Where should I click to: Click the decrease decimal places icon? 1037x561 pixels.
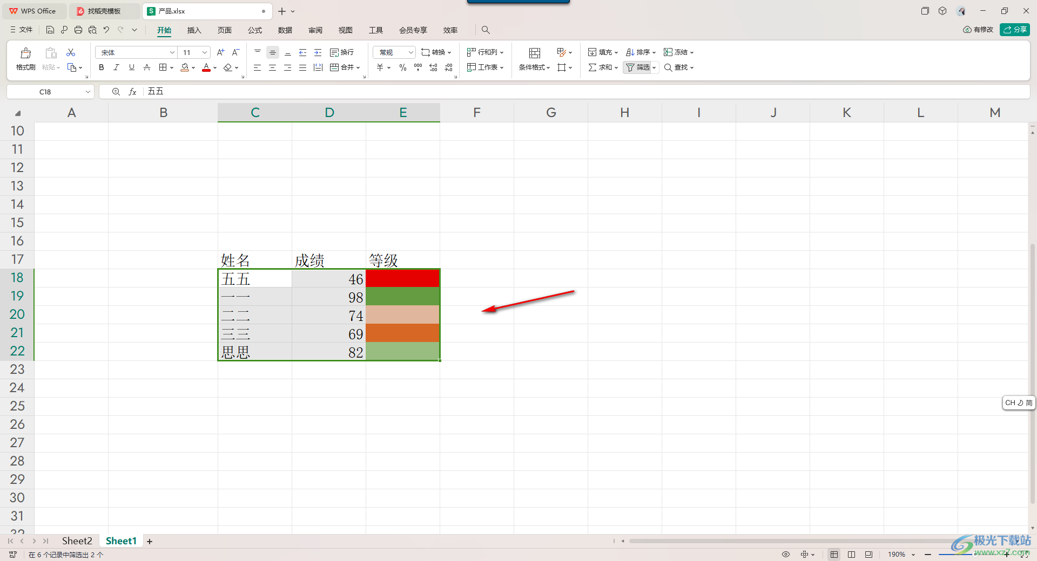(448, 67)
